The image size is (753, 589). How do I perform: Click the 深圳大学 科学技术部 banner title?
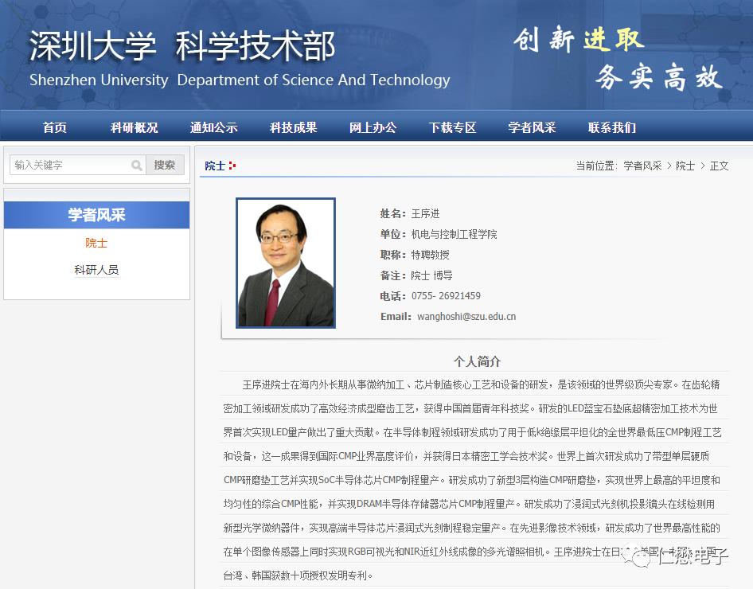182,46
